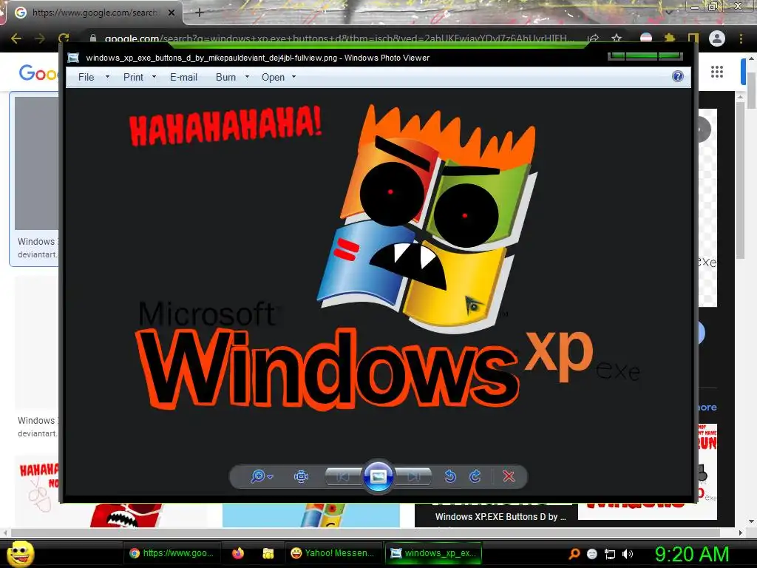Go back in Chrome

point(16,38)
